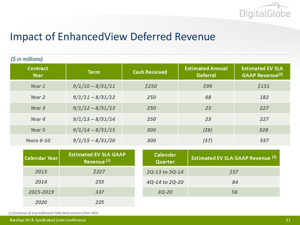Select the "Year 5" row label
The image size is (300, 225).
[38, 130]
